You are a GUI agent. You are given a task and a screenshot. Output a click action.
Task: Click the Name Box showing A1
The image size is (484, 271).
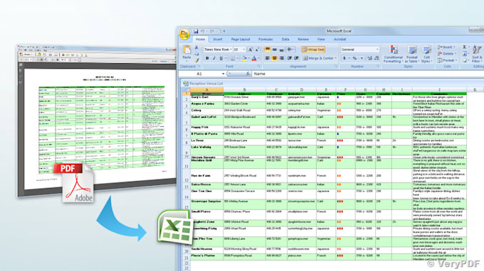[x=199, y=74]
